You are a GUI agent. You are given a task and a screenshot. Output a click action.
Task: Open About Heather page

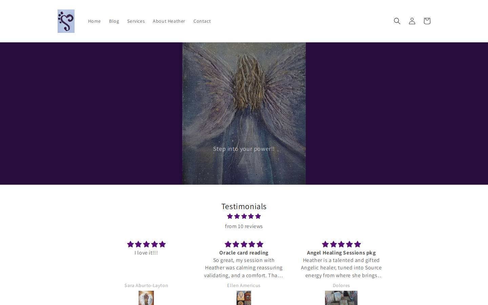click(x=169, y=21)
